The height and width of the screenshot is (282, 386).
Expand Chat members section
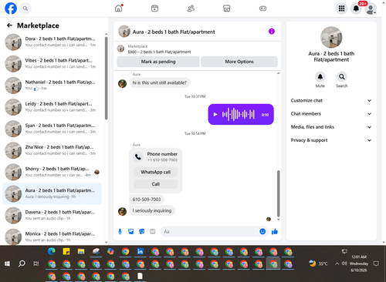click(x=331, y=114)
